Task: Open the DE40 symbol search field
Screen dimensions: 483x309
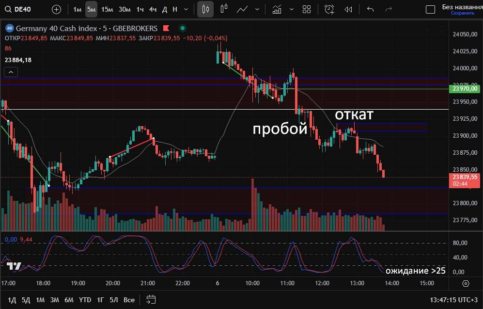Action: (x=21, y=9)
